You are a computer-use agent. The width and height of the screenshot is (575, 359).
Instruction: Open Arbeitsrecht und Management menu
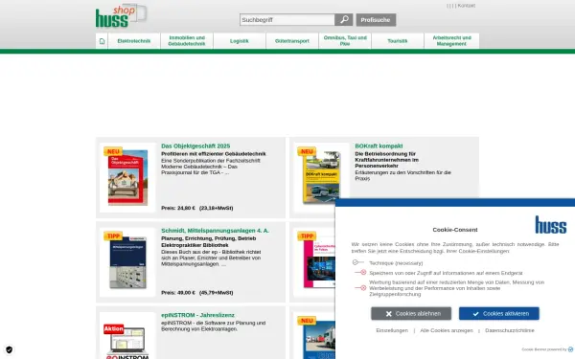coord(451,41)
